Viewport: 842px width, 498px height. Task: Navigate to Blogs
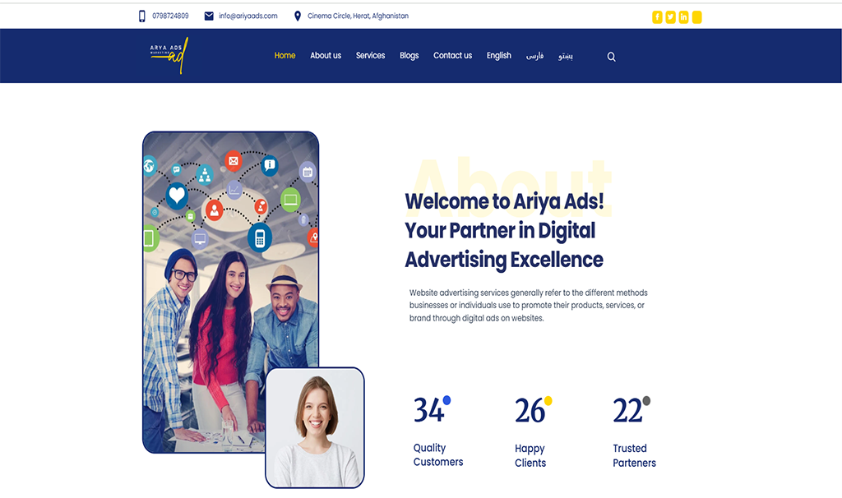(x=409, y=55)
